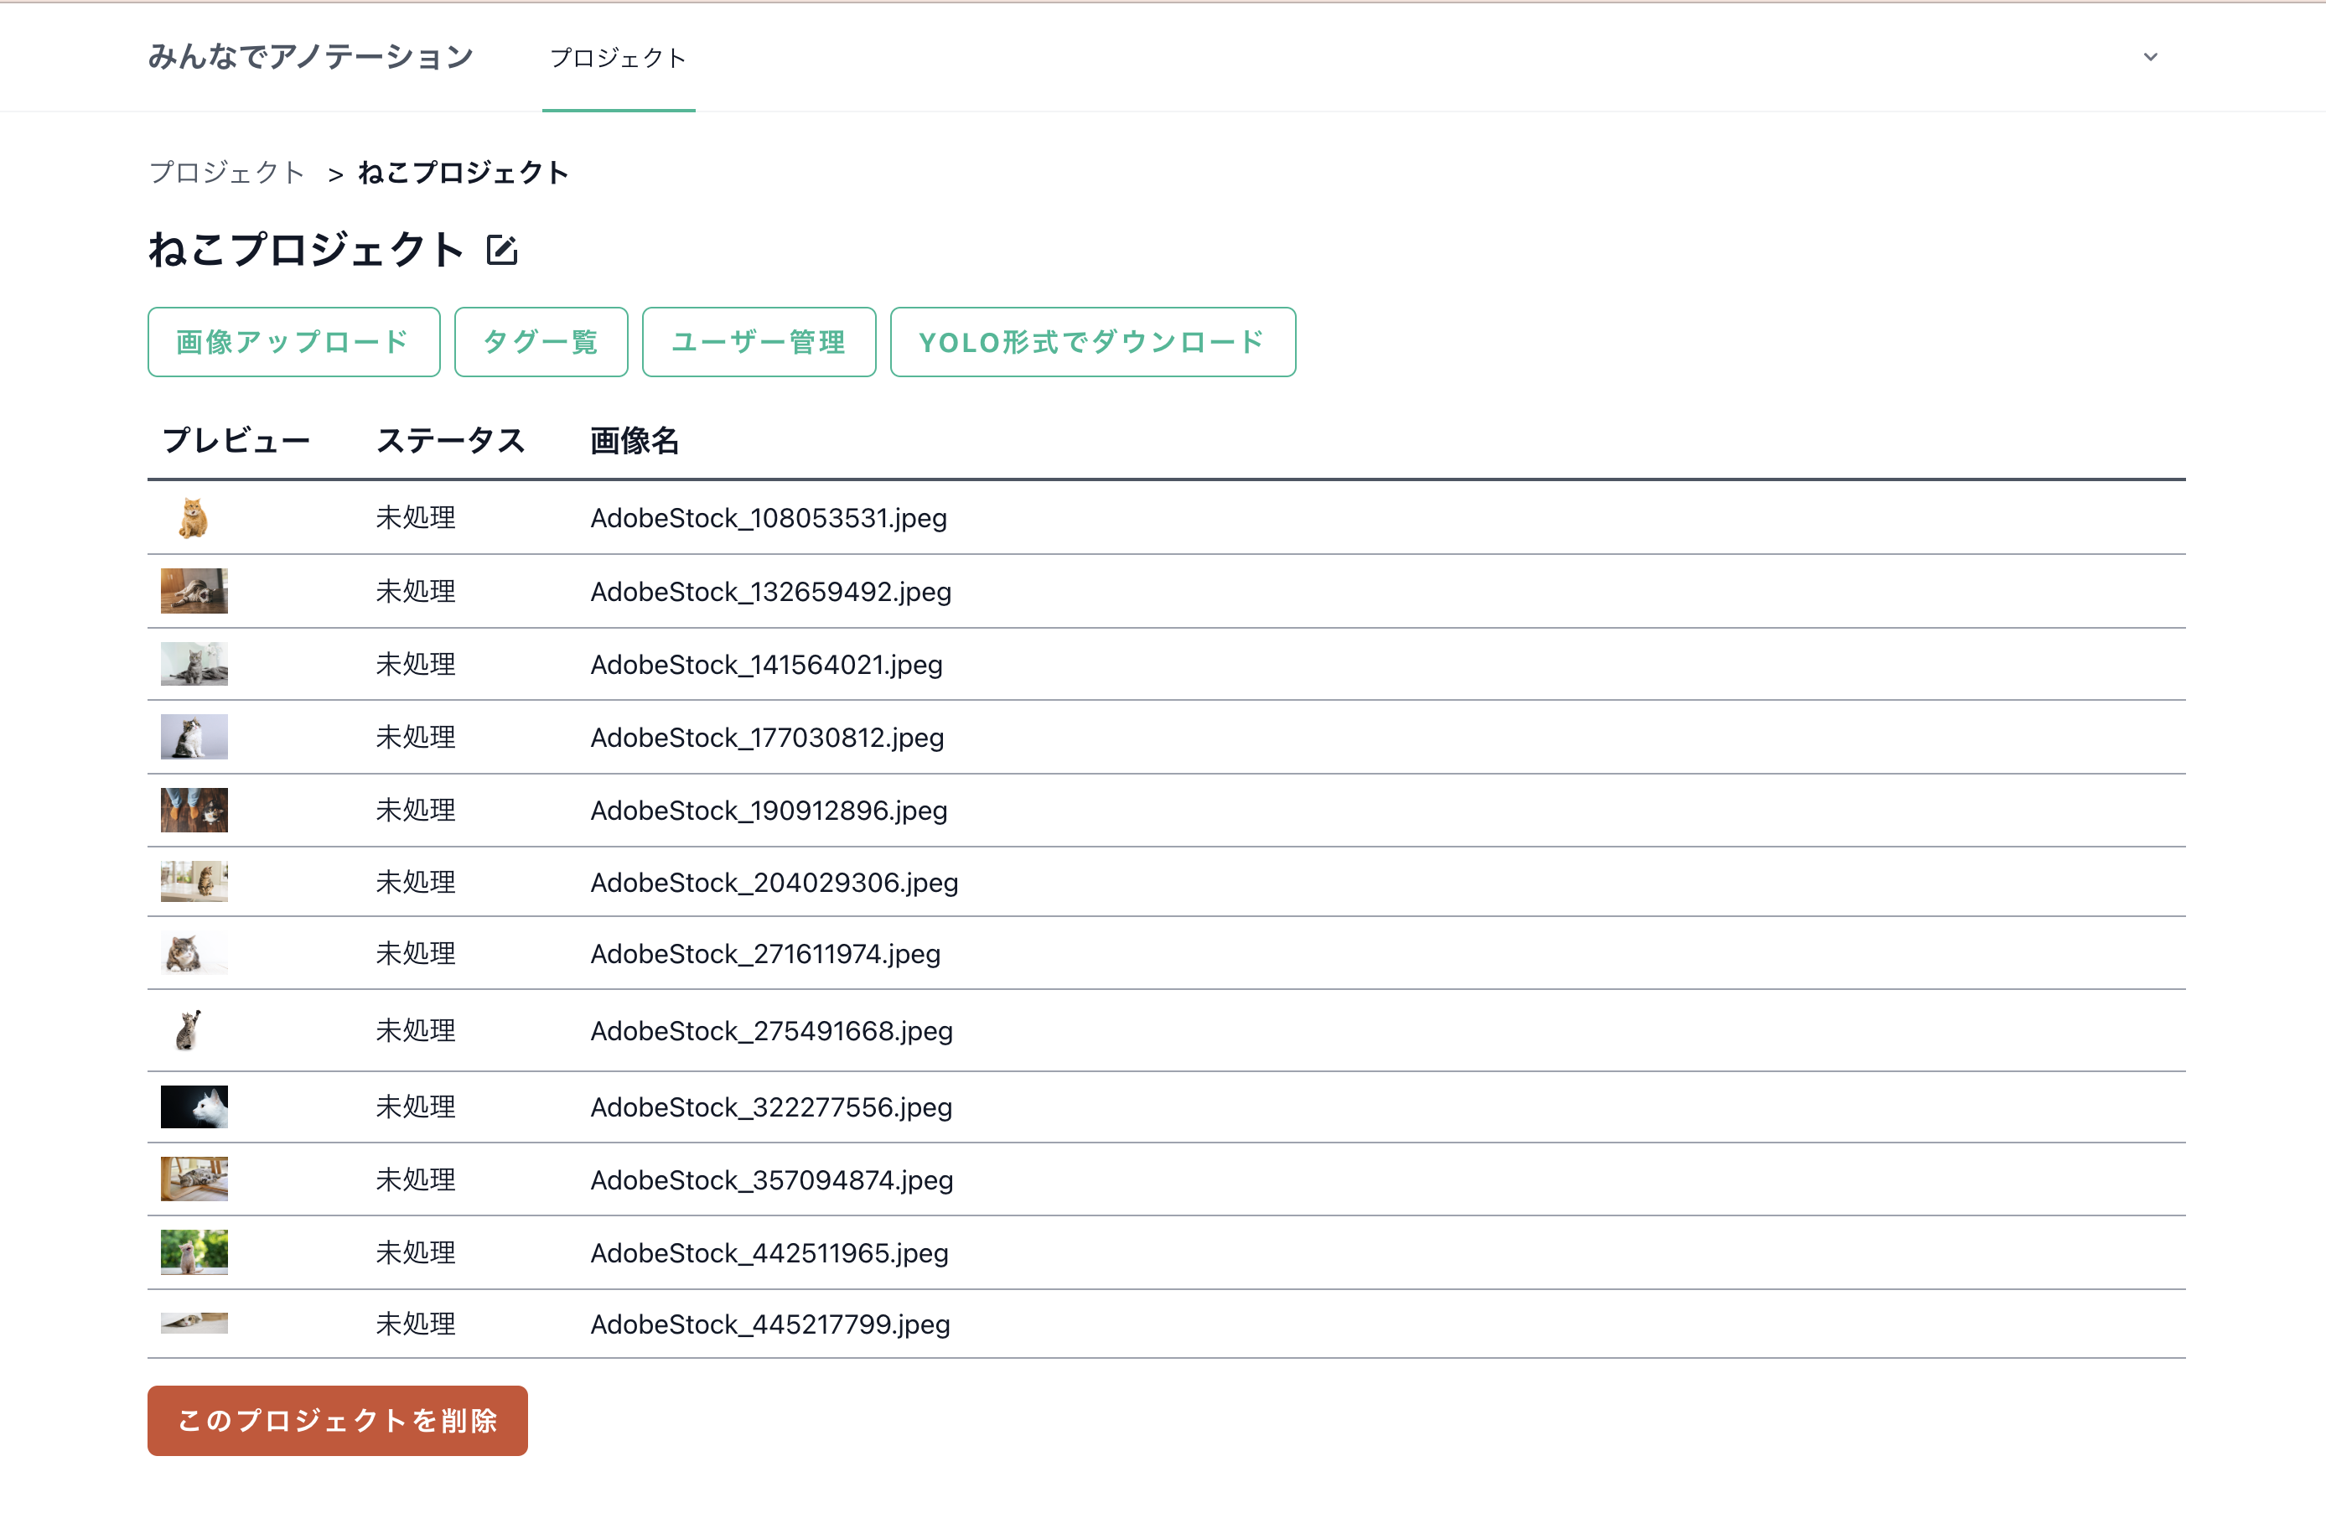This screenshot has width=2326, height=1534.
Task: Select file name AdobeStock_445217799.jpeg
Action: 771,1324
